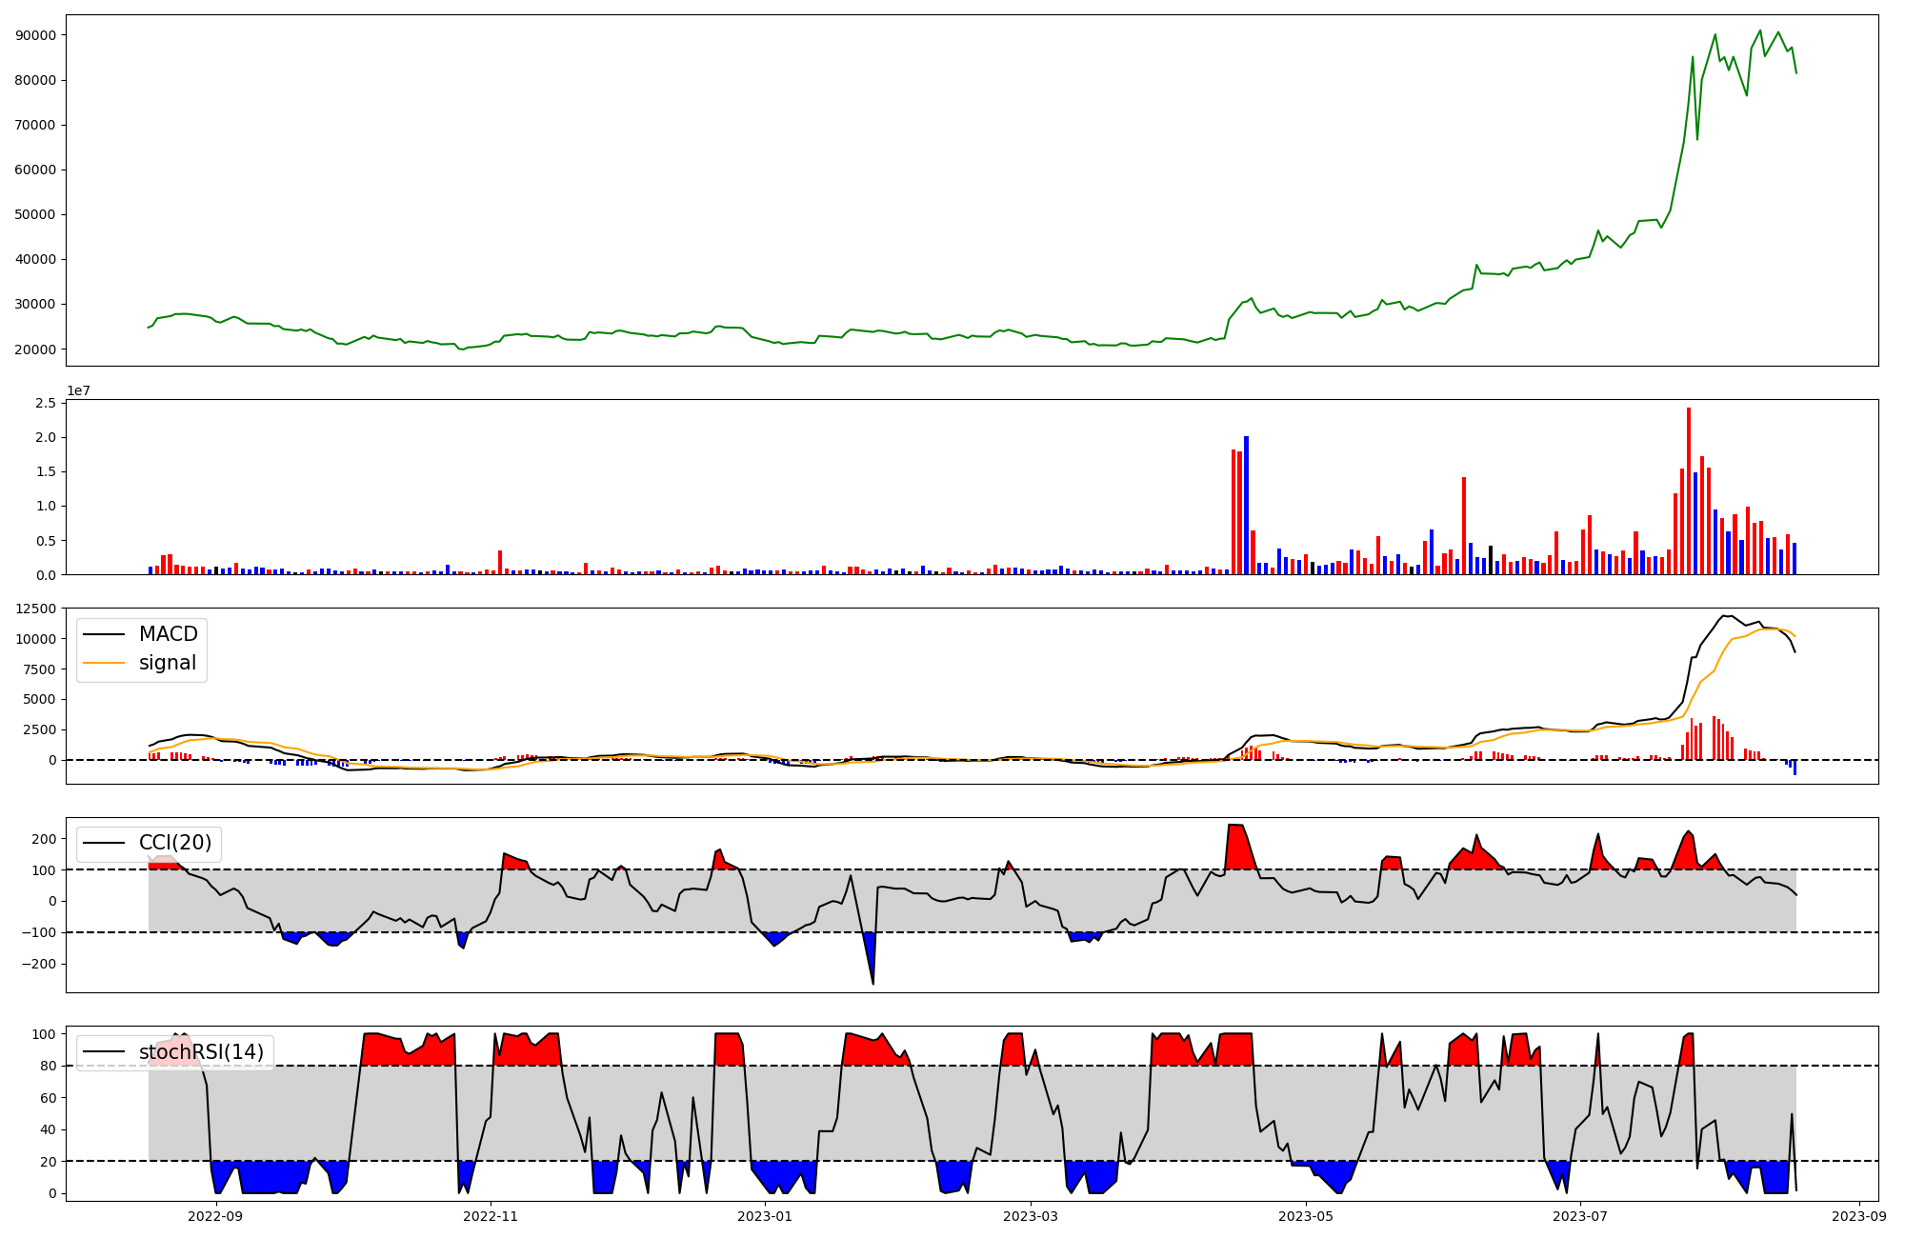The image size is (1905, 1238).
Task: Click the 90000 price axis tick label
Action: (x=36, y=35)
